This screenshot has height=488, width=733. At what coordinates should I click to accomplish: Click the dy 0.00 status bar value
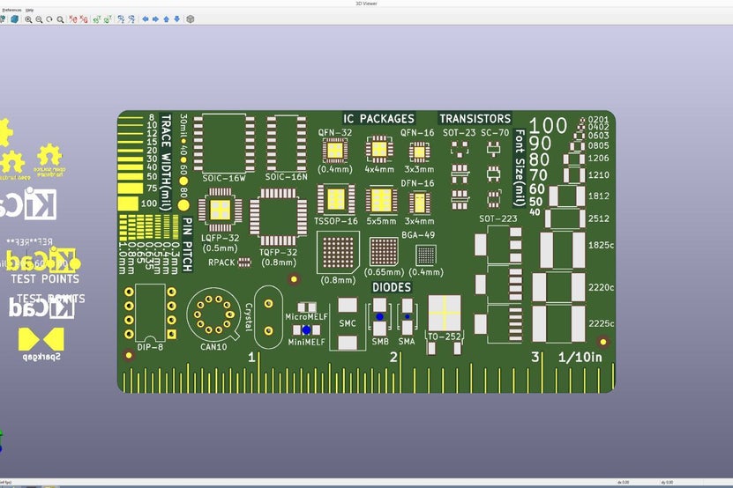[x=667, y=483]
